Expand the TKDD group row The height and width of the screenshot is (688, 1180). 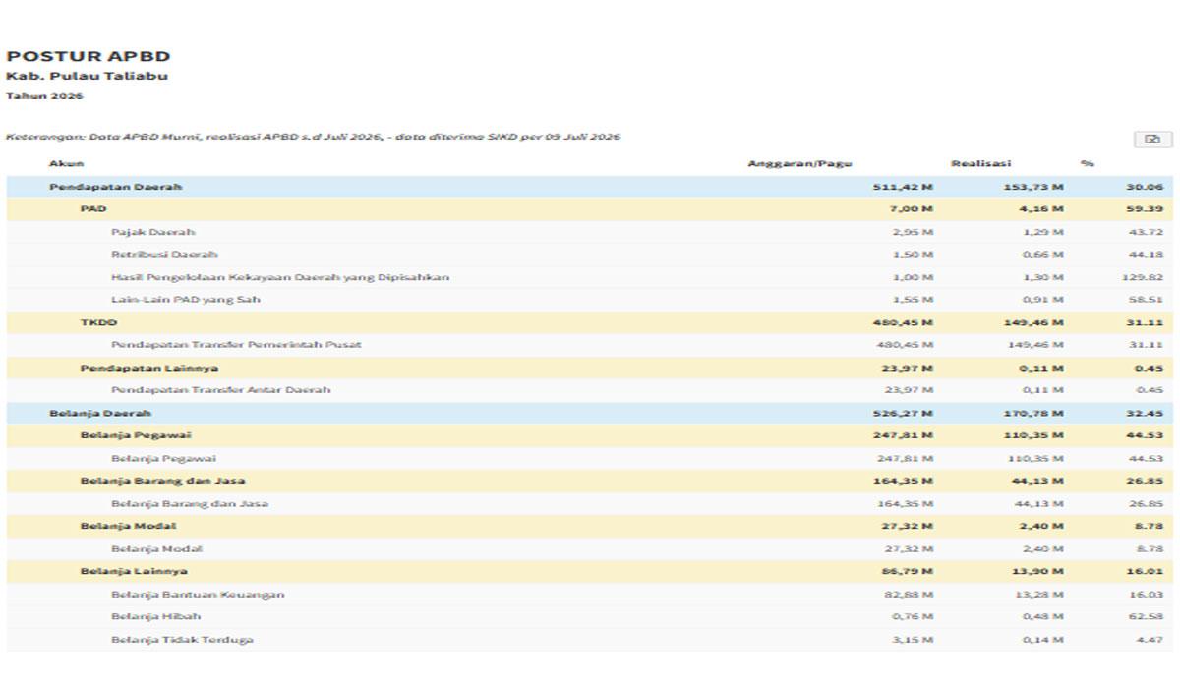pos(590,322)
